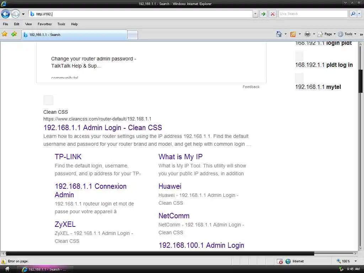This screenshot has width=364, height=273.
Task: Open the NetComm sublink
Action: pos(174,216)
